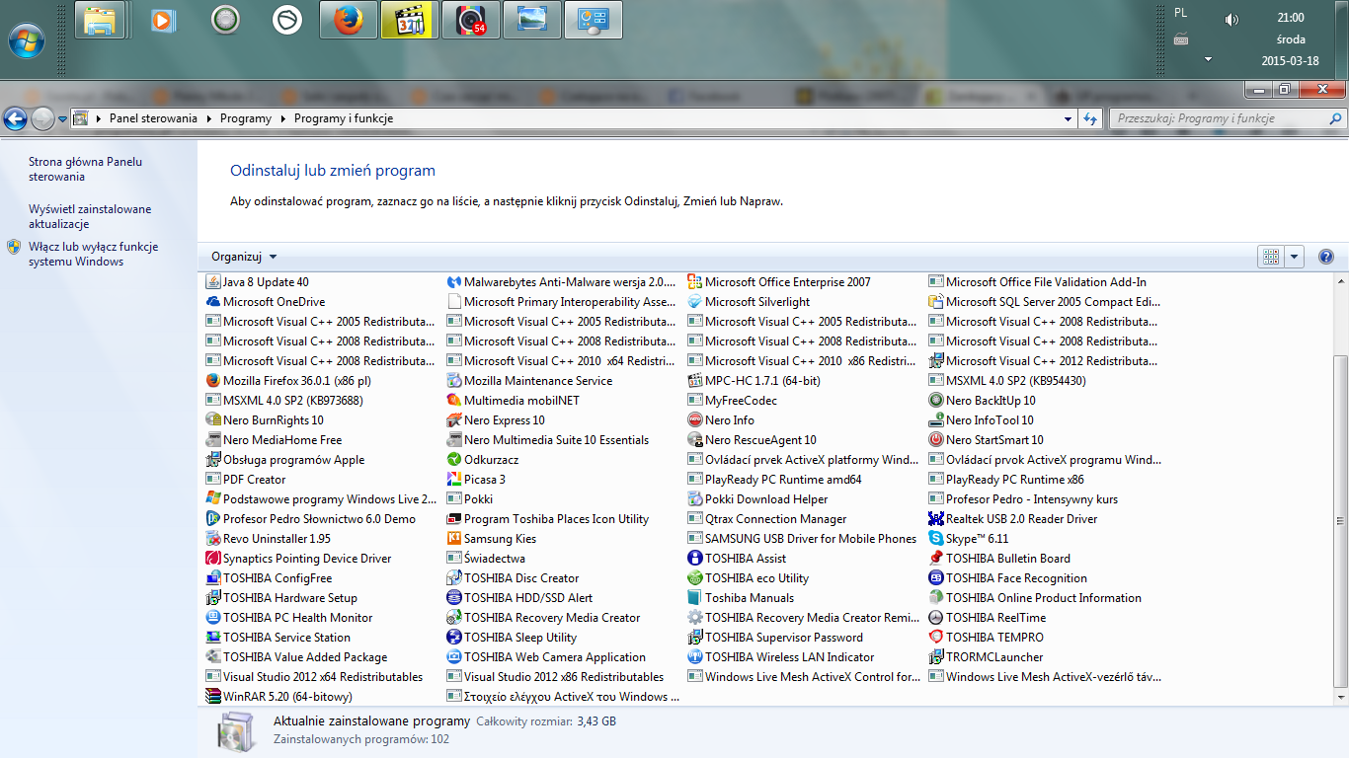Select PDF Creator icon

(x=212, y=480)
